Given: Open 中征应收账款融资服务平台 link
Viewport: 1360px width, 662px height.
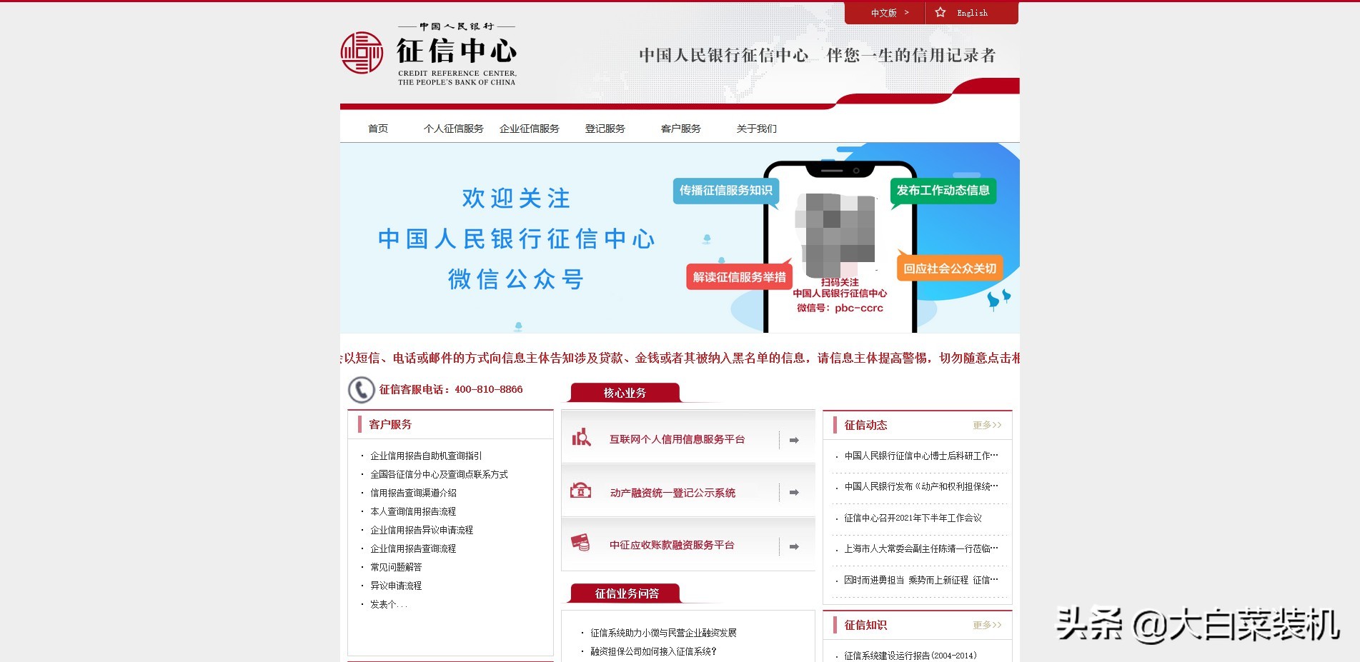Looking at the screenshot, I should (672, 545).
